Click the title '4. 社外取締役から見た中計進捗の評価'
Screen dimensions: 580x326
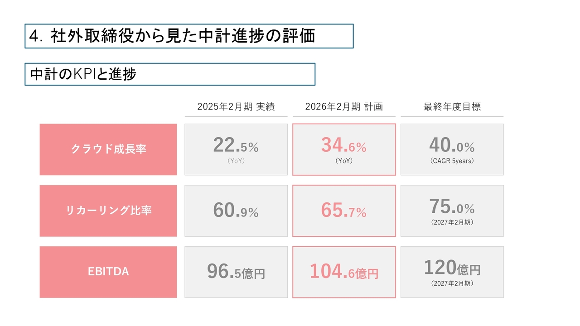pyautogui.click(x=172, y=36)
